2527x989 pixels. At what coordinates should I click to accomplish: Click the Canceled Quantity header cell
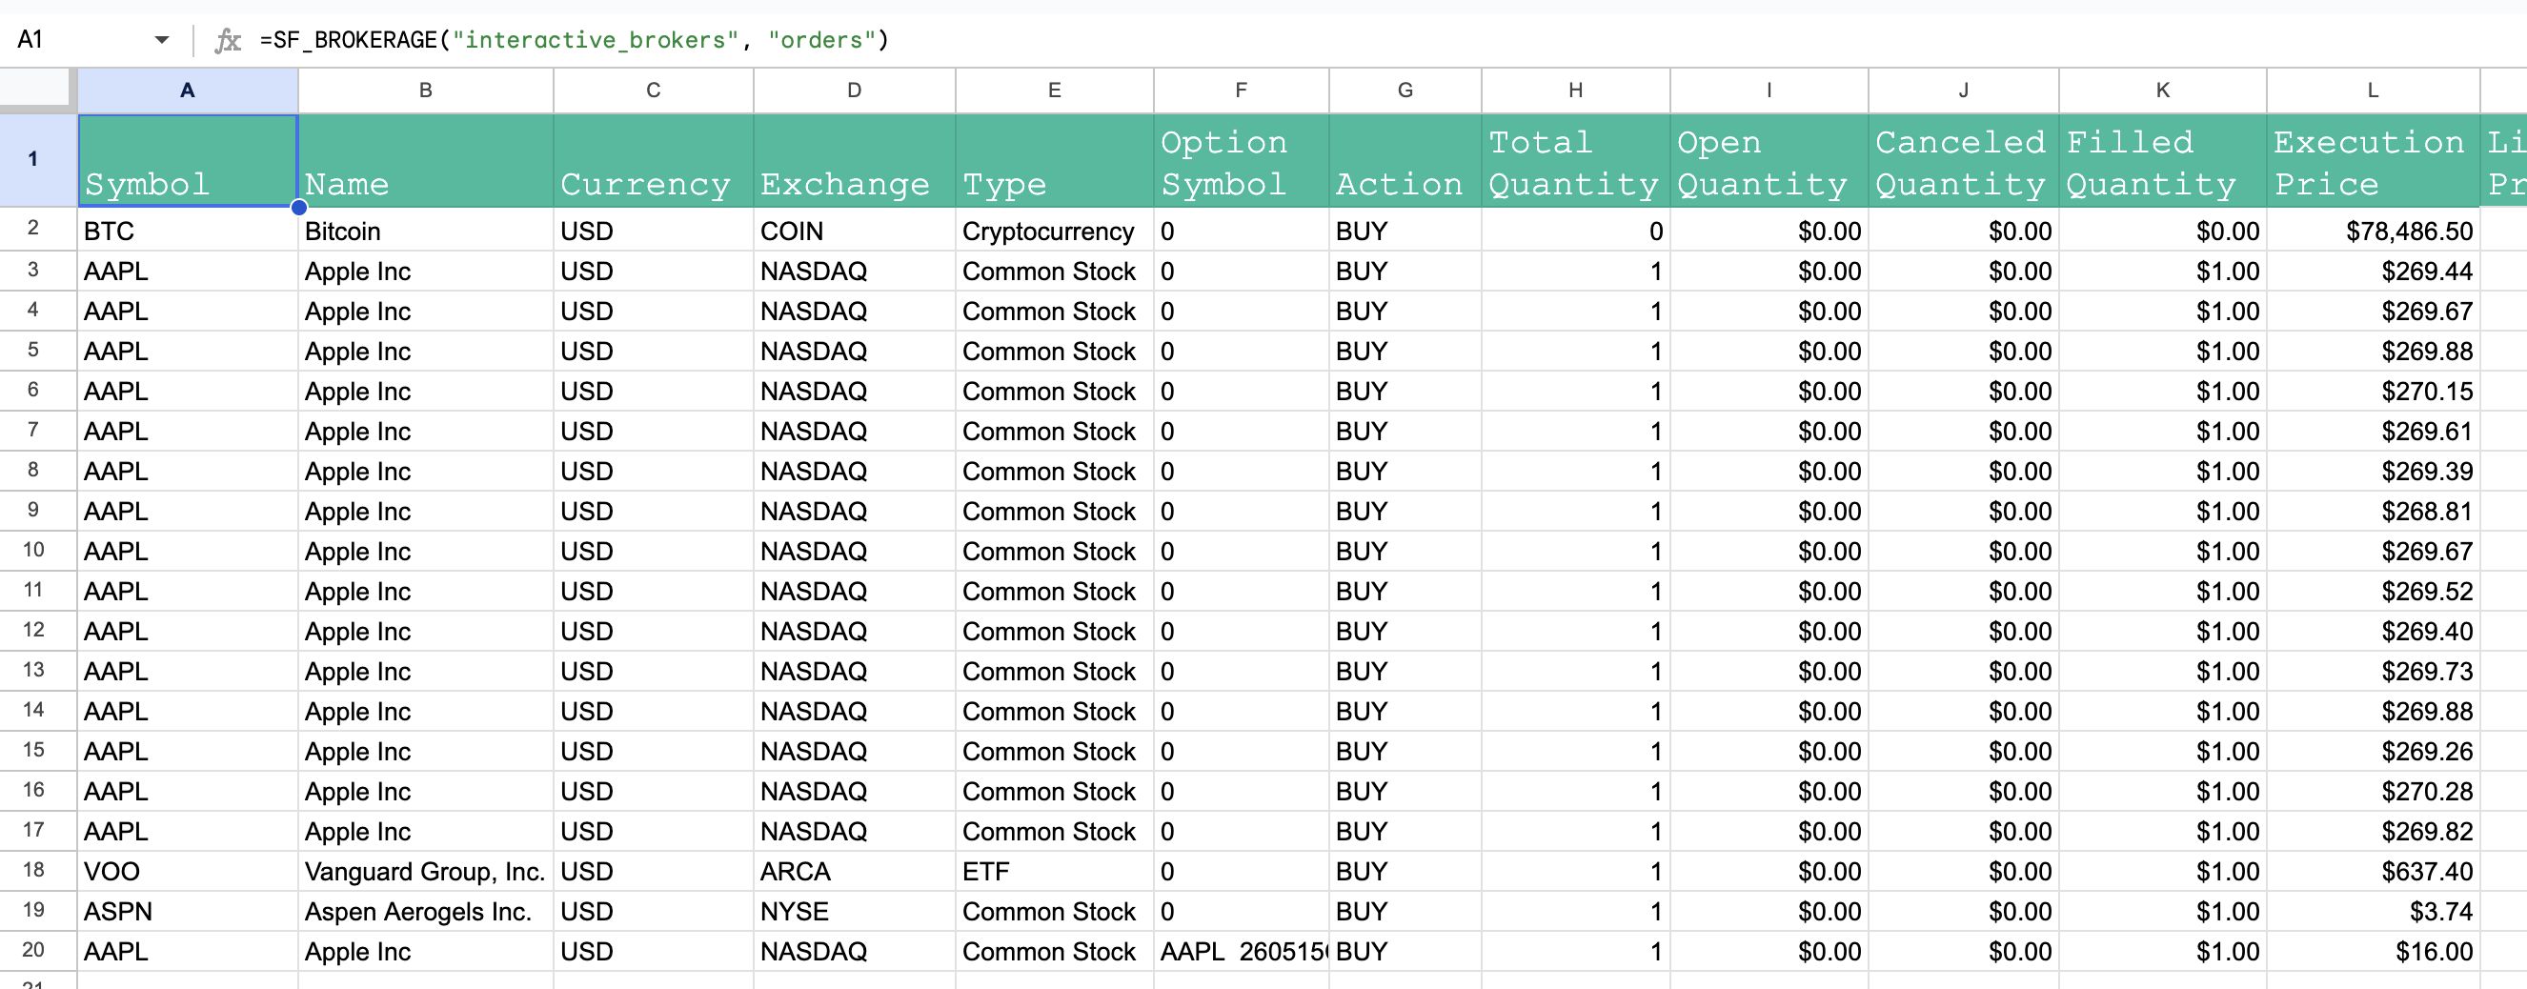click(1963, 161)
